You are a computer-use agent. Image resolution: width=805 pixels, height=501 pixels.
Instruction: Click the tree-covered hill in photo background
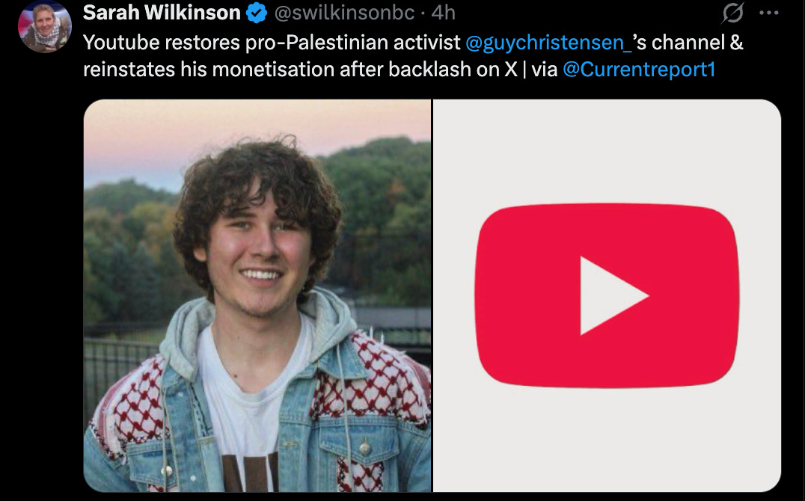[x=380, y=206]
